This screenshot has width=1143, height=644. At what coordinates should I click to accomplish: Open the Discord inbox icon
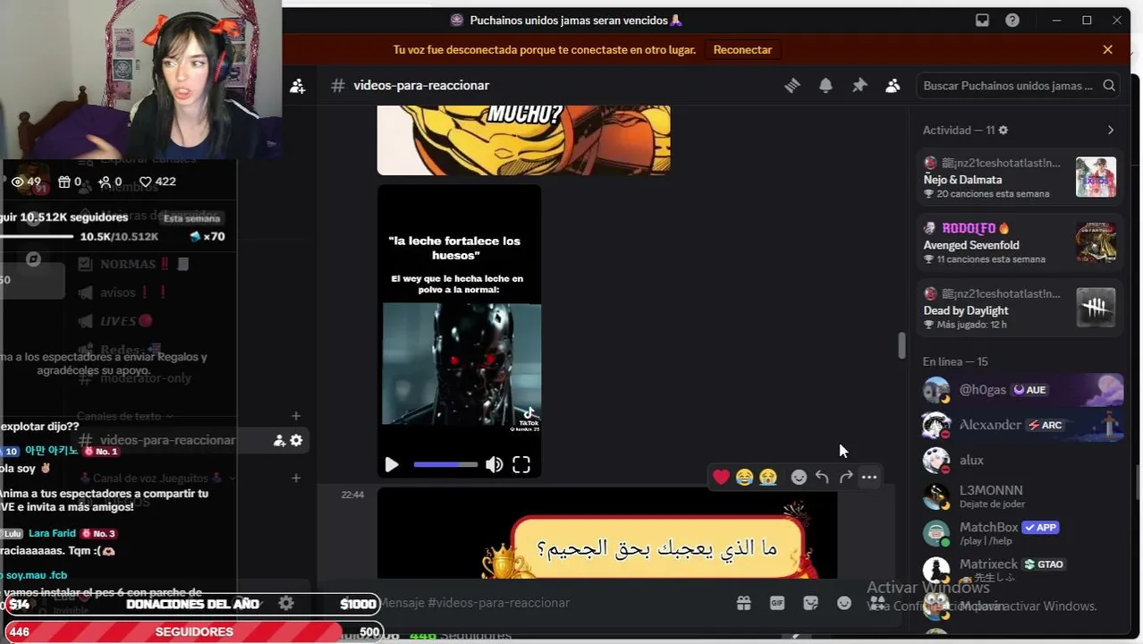coord(982,20)
